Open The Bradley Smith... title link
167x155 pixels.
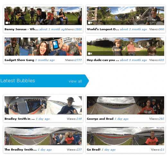[21, 150]
